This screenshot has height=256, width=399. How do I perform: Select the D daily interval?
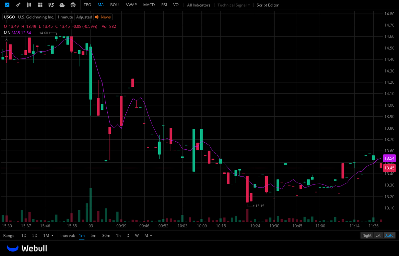128,235
